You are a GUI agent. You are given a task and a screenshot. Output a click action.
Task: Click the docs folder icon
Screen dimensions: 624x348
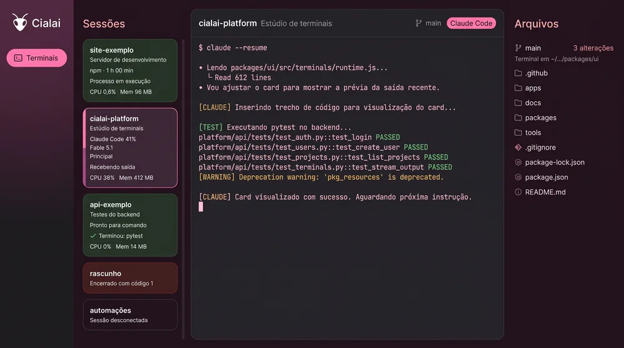tap(518, 103)
